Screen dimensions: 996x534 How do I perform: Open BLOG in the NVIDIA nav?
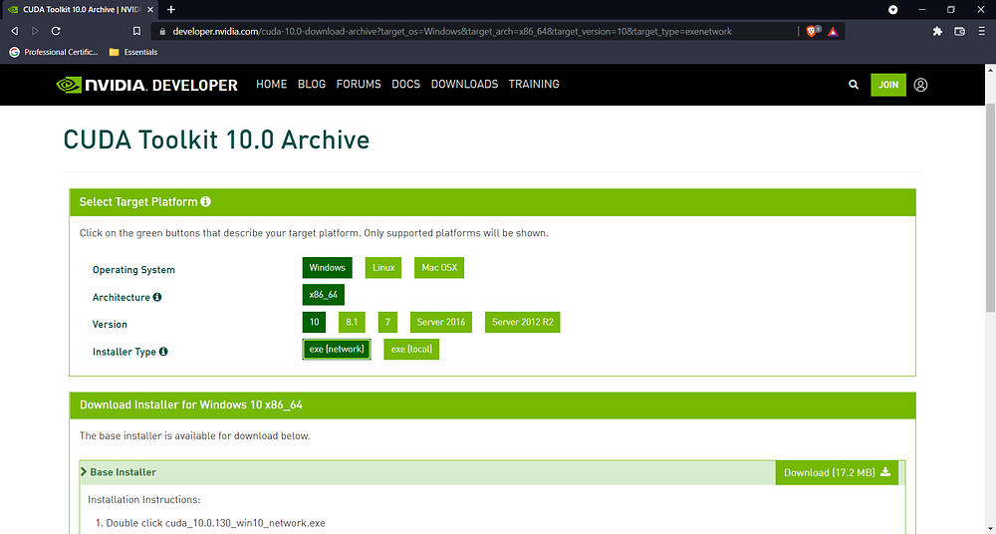[x=311, y=84]
